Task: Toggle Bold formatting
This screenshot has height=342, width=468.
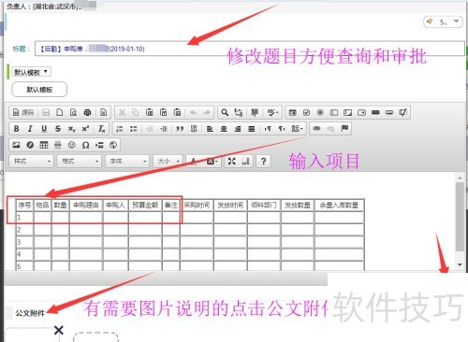Action: pyautogui.click(x=17, y=129)
